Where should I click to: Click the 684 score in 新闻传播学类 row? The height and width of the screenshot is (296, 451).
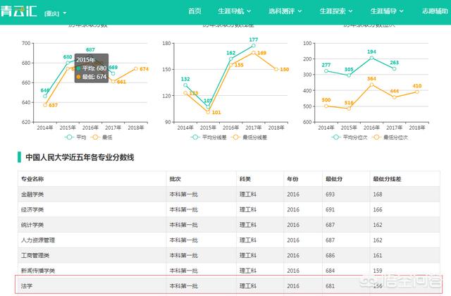point(330,271)
